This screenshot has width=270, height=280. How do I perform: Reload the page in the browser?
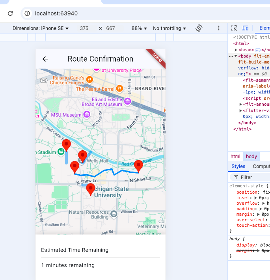(x=10, y=13)
